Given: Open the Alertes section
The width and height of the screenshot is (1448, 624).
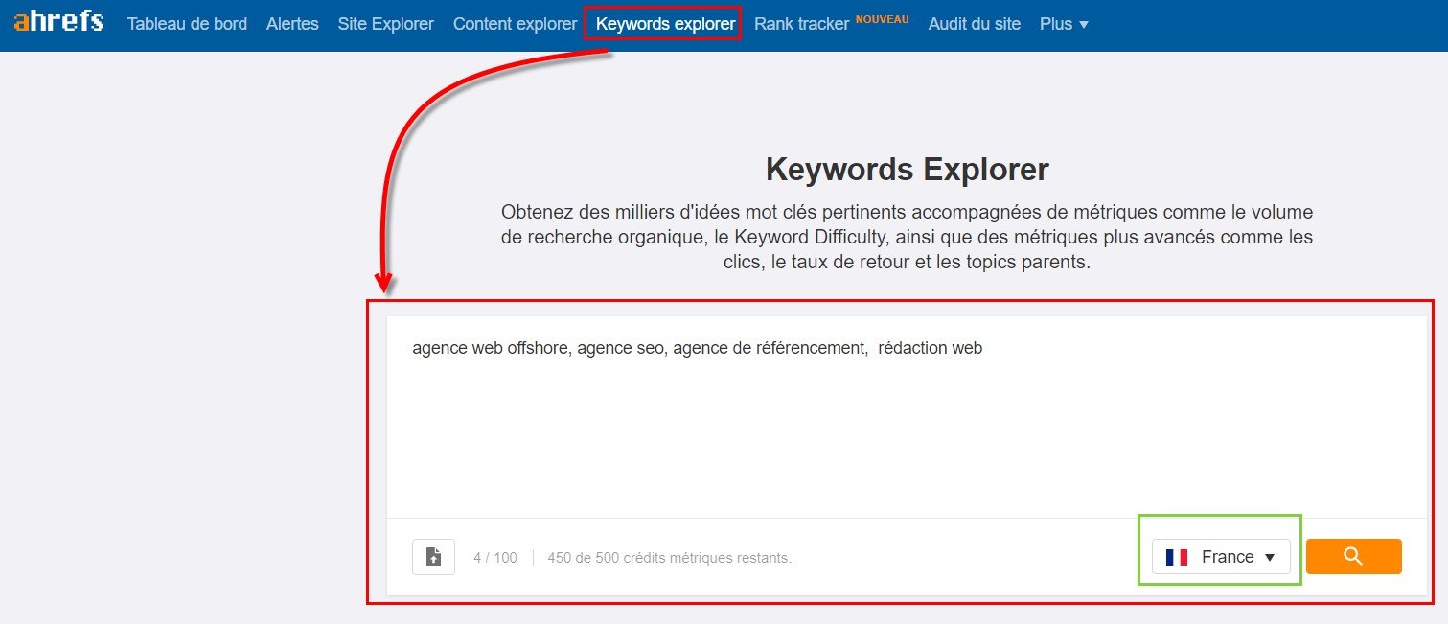Looking at the screenshot, I should 292,24.
